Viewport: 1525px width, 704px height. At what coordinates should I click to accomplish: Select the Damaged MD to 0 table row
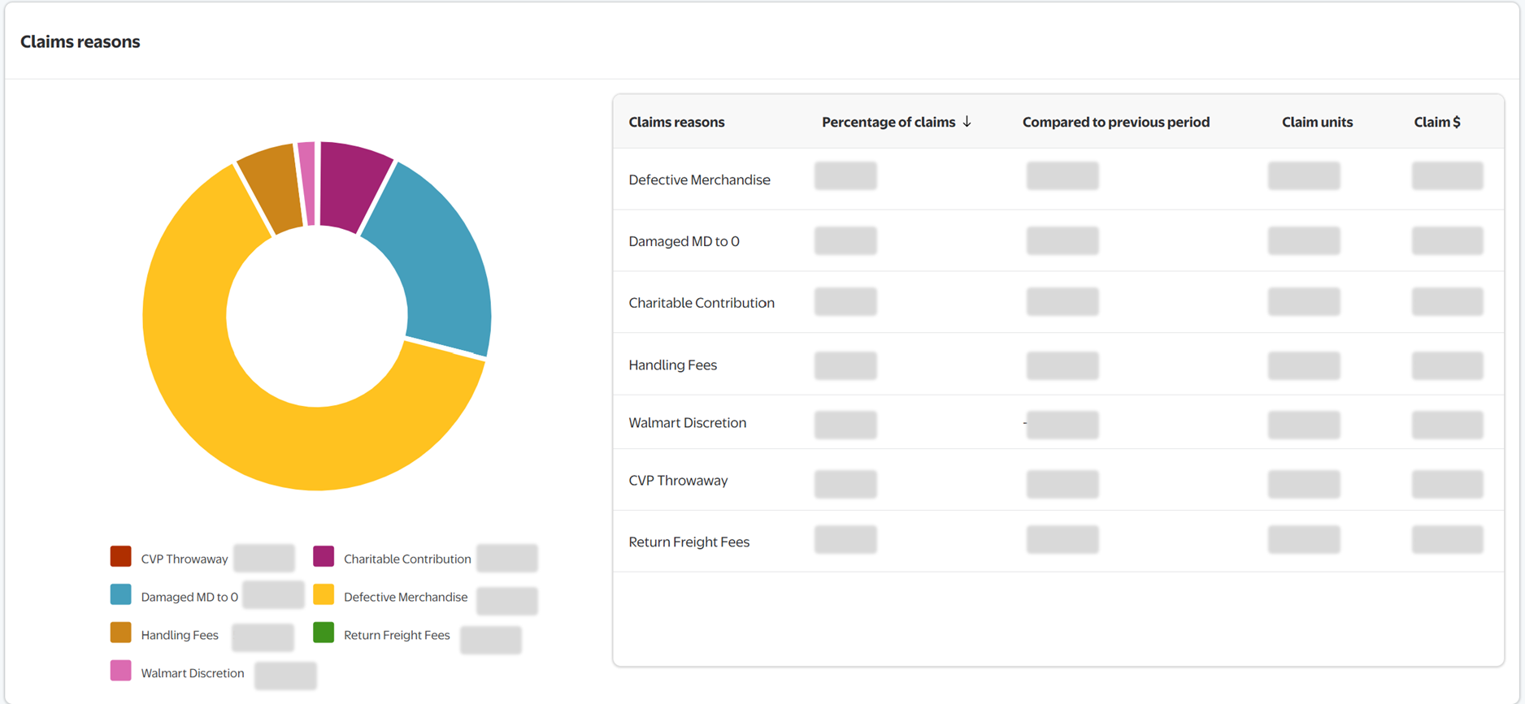point(684,241)
